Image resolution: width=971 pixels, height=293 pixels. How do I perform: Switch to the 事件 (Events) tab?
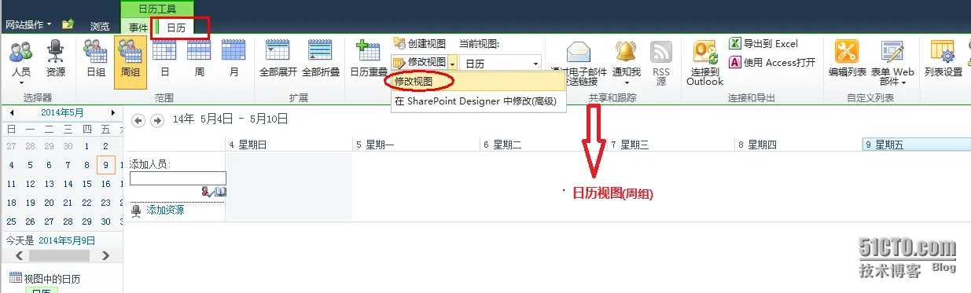[x=138, y=27]
